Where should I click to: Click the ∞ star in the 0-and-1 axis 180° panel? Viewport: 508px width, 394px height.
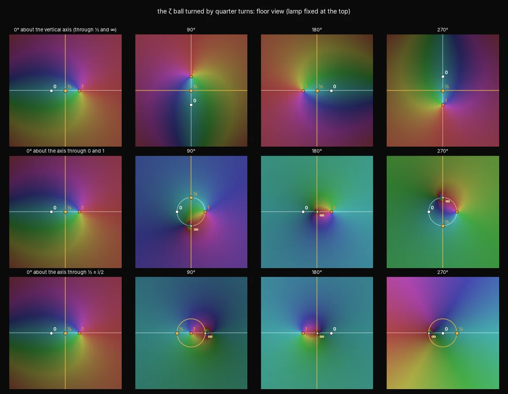[x=317, y=212]
